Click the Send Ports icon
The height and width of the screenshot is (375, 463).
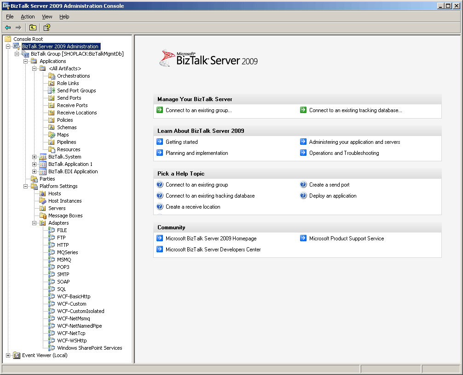(x=52, y=98)
